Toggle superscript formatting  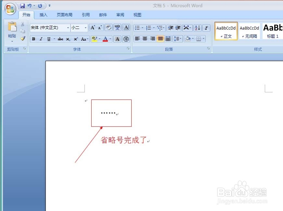[76, 39]
